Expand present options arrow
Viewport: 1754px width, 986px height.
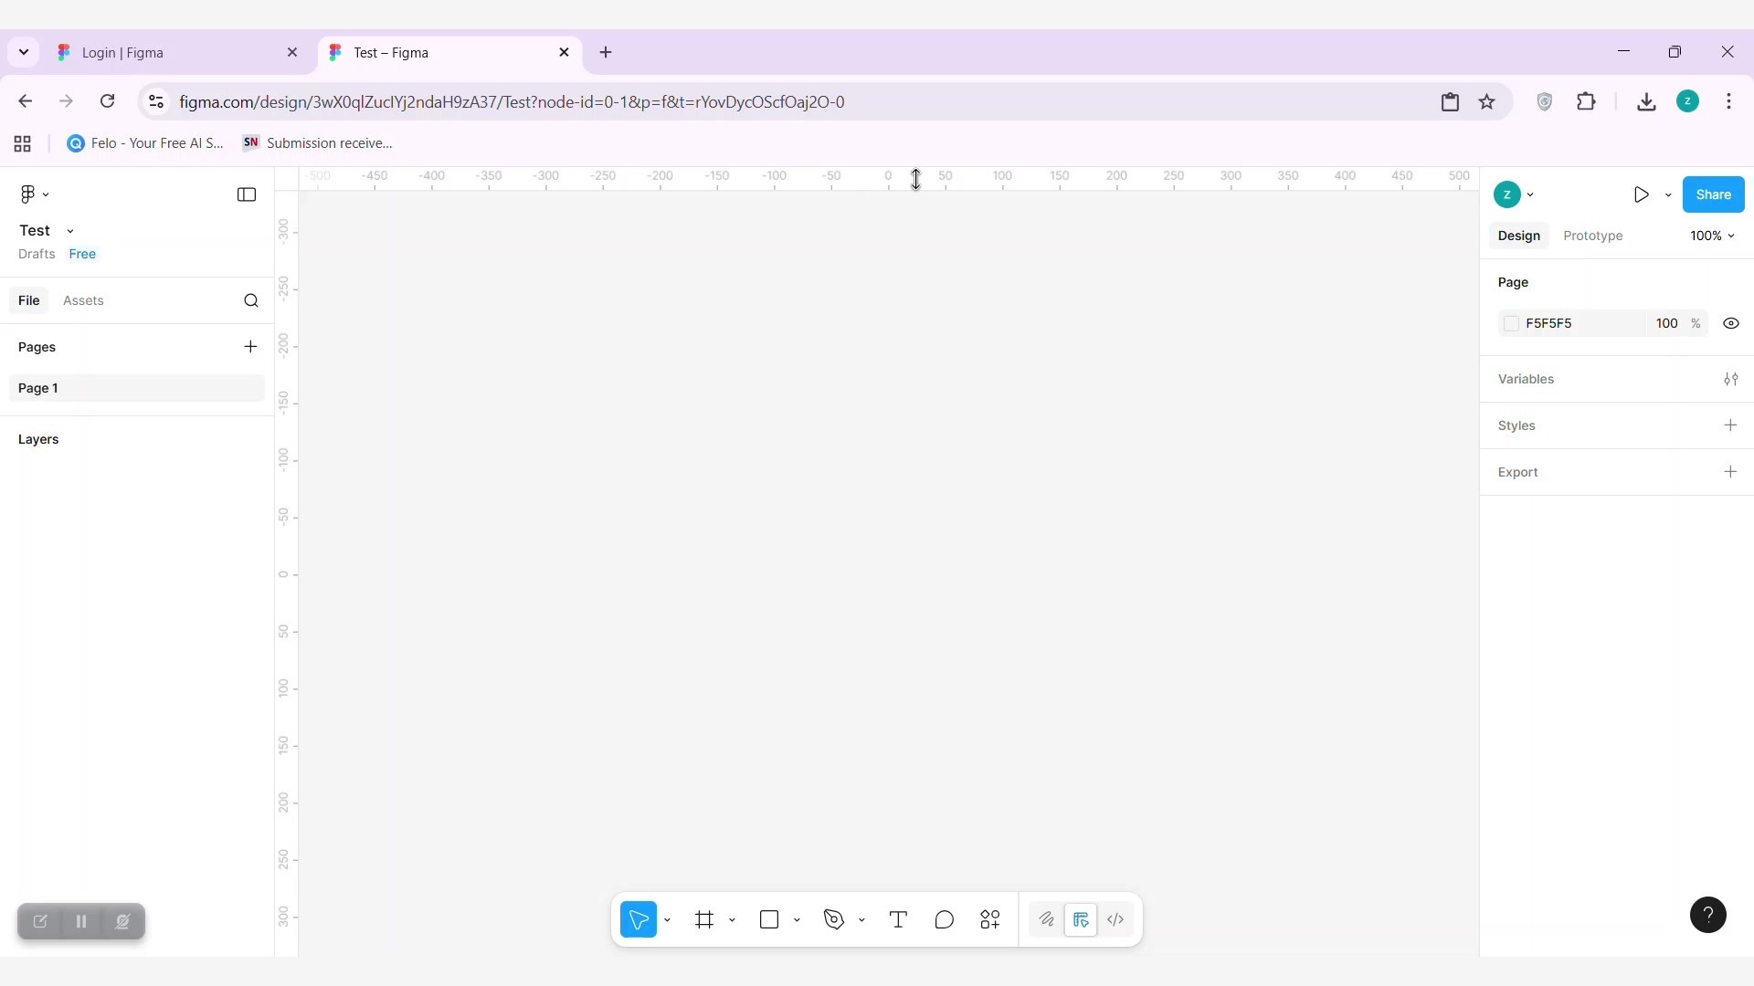tap(1668, 195)
